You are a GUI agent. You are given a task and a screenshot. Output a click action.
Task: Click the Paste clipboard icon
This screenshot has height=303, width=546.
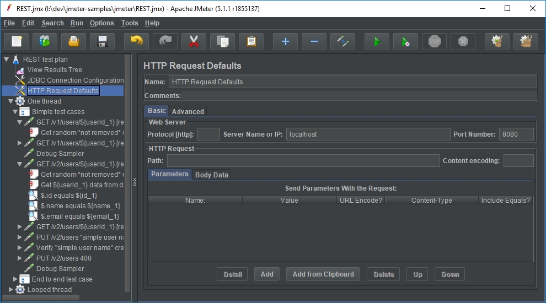251,42
